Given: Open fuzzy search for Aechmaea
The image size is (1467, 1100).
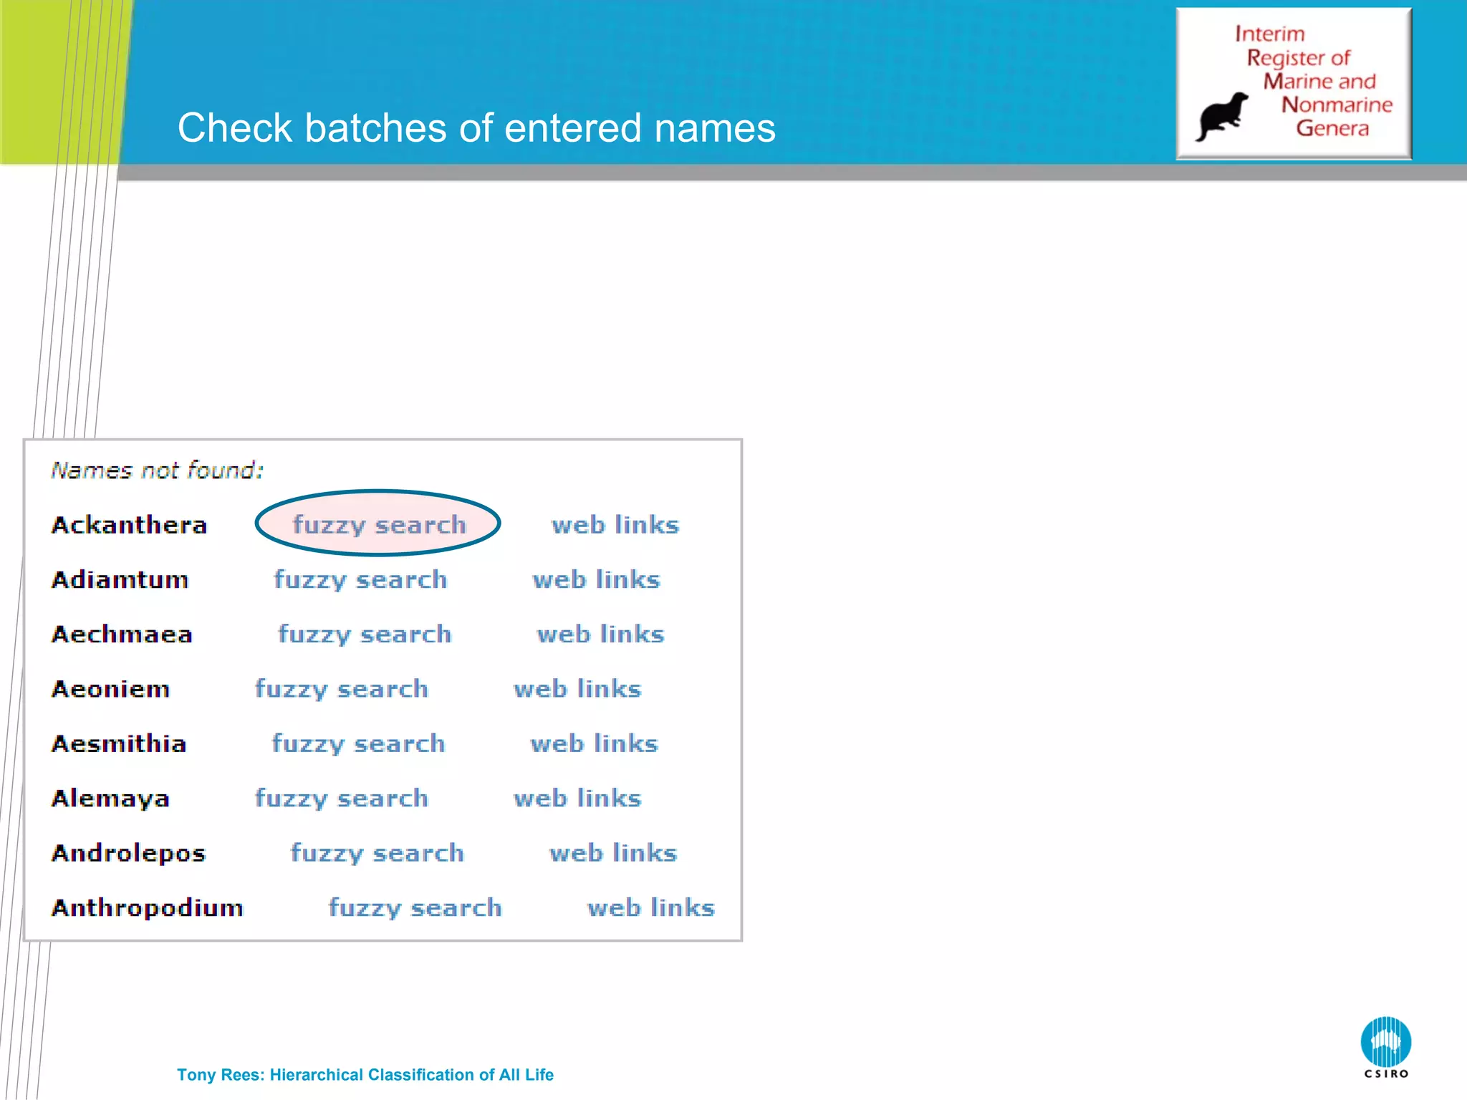Looking at the screenshot, I should (365, 634).
